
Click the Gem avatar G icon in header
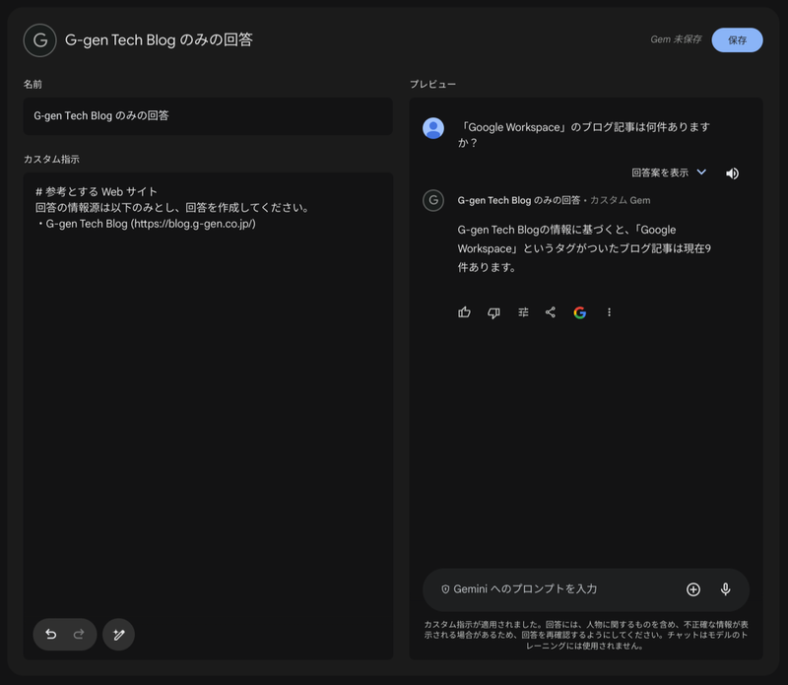point(39,40)
